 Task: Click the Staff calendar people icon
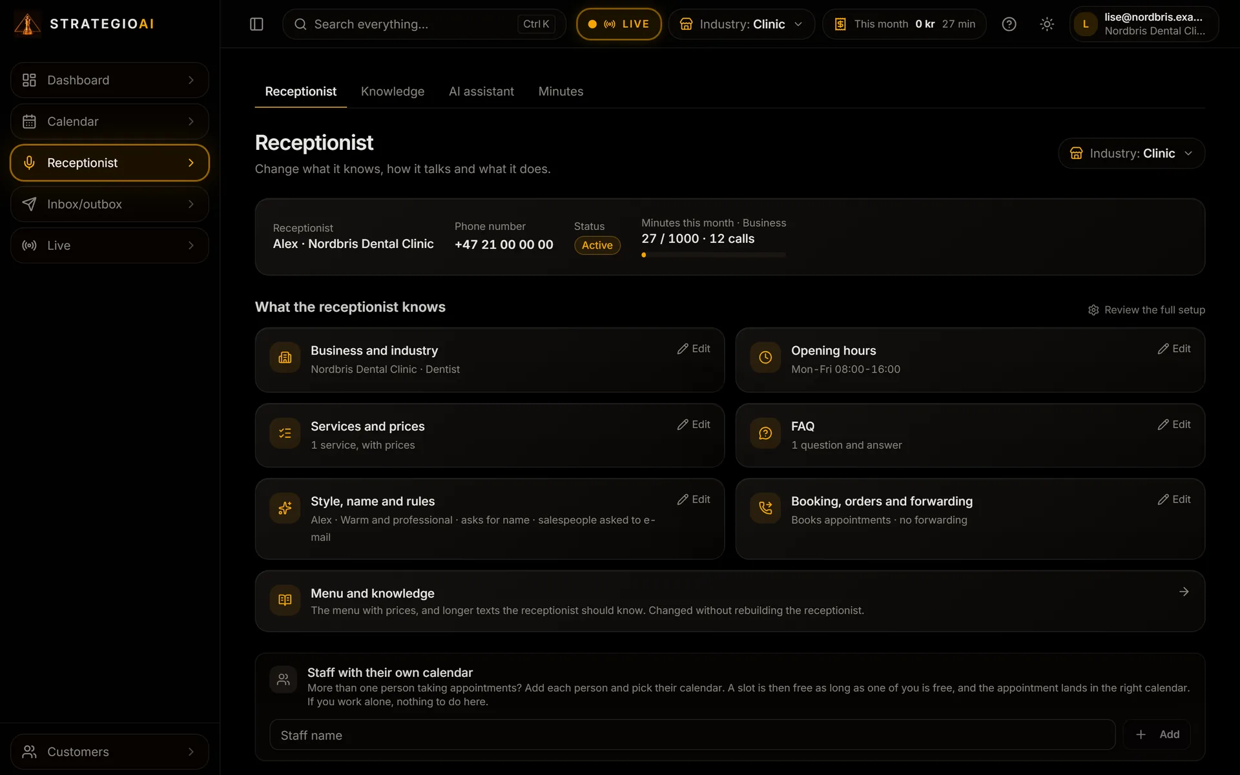point(283,679)
